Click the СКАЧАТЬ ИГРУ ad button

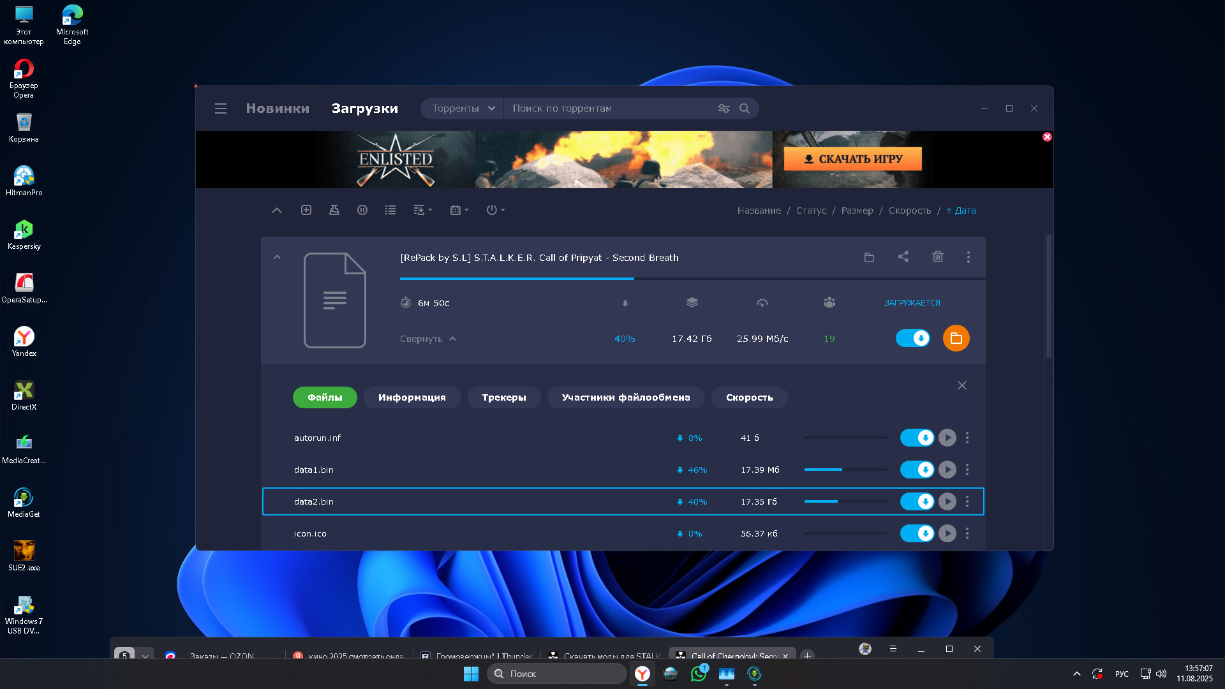852,159
